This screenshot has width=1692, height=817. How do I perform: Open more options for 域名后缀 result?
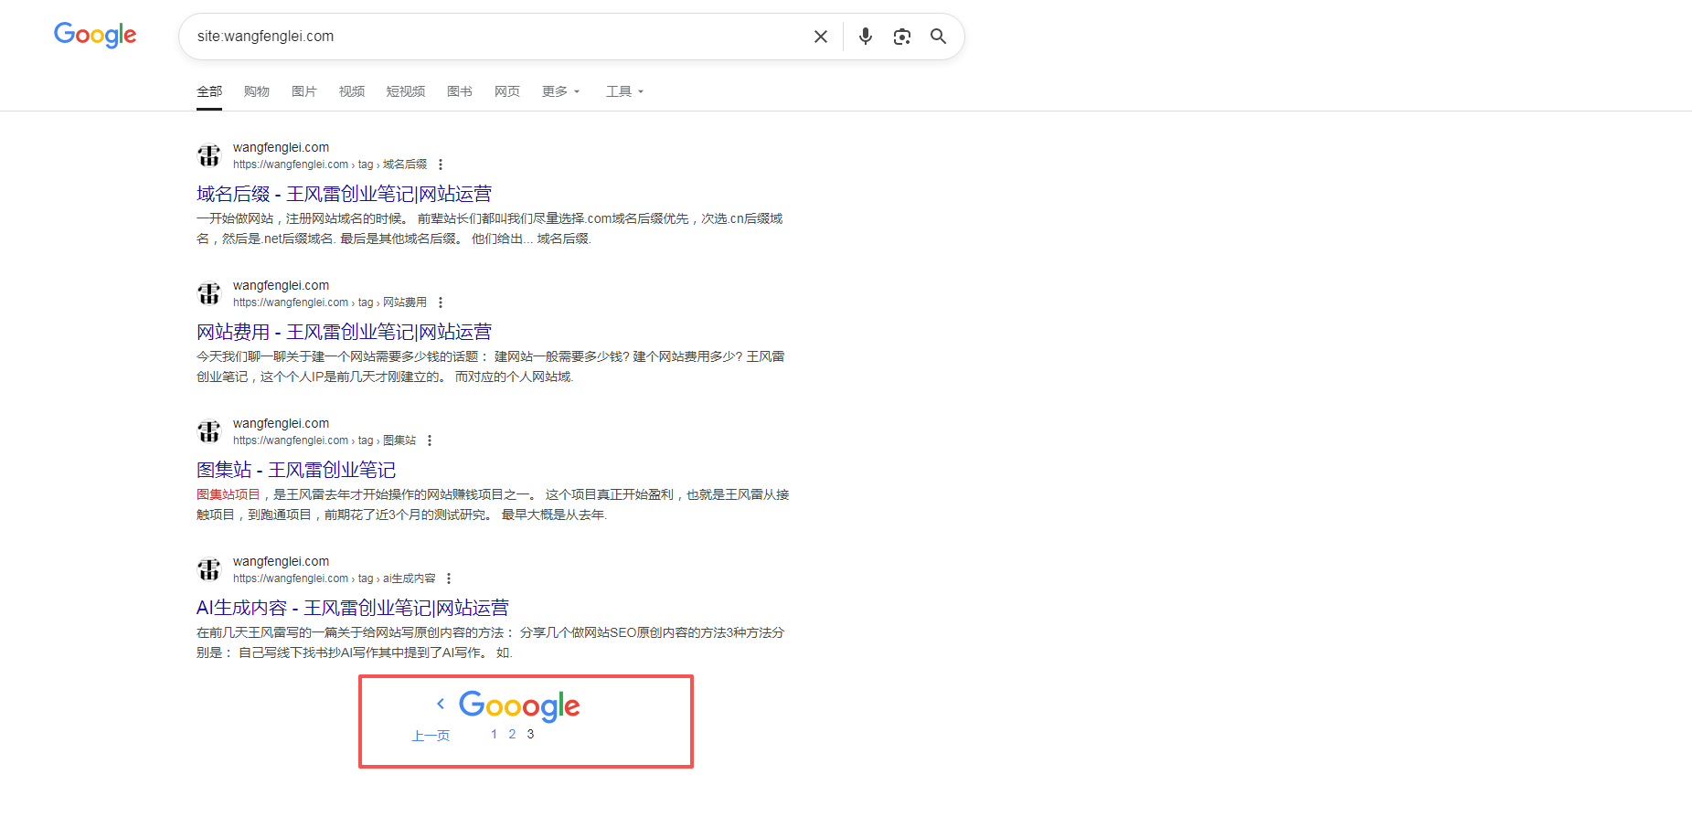pos(441,164)
